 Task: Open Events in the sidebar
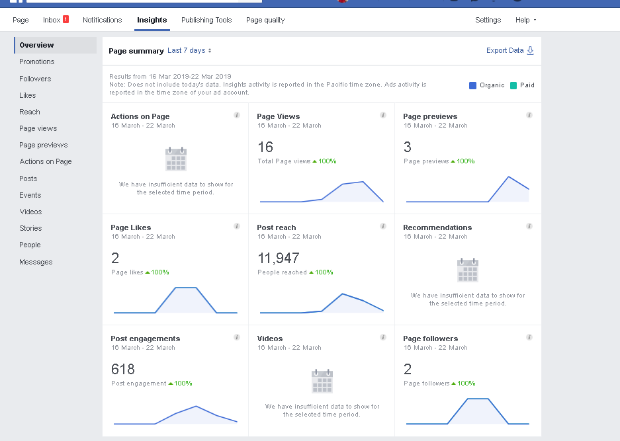click(30, 195)
